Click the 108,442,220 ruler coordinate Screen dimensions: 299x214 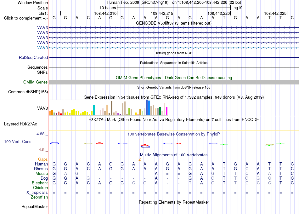[218, 13]
